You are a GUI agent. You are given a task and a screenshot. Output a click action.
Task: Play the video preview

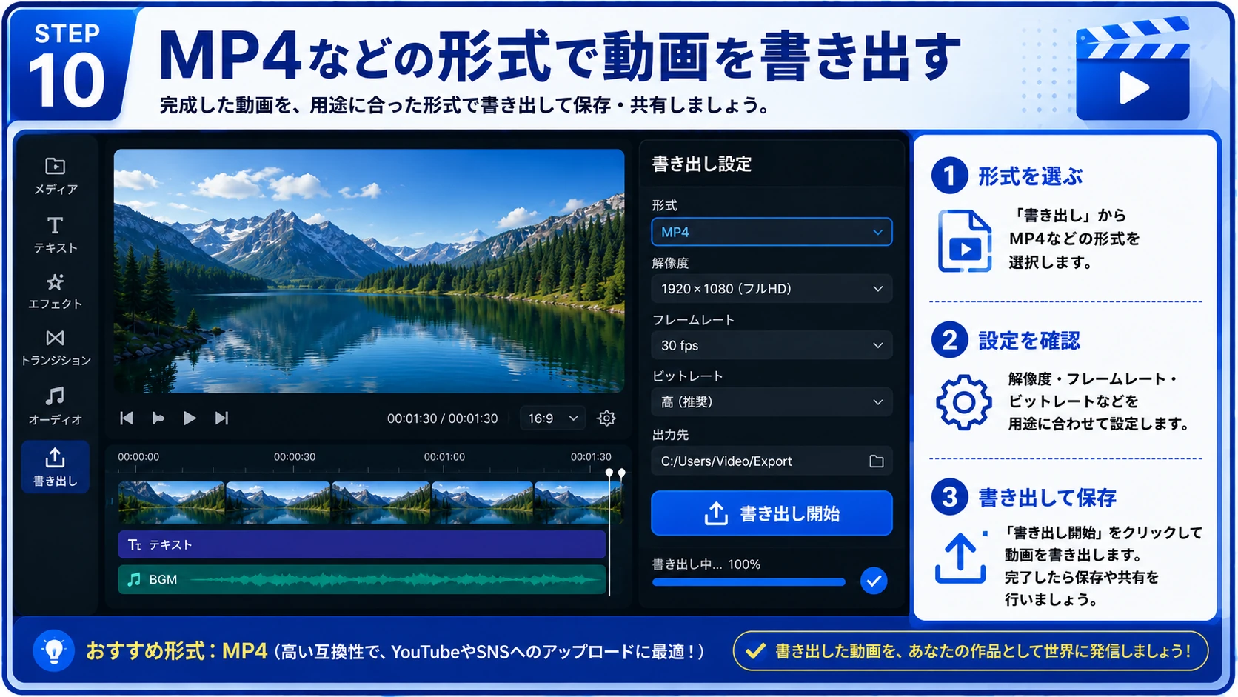tap(190, 418)
